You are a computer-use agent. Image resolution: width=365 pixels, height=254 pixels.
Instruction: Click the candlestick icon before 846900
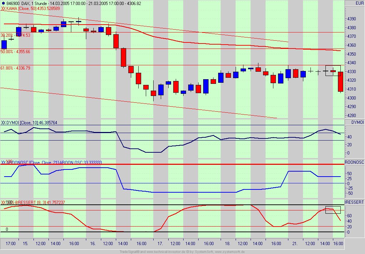point(3,4)
